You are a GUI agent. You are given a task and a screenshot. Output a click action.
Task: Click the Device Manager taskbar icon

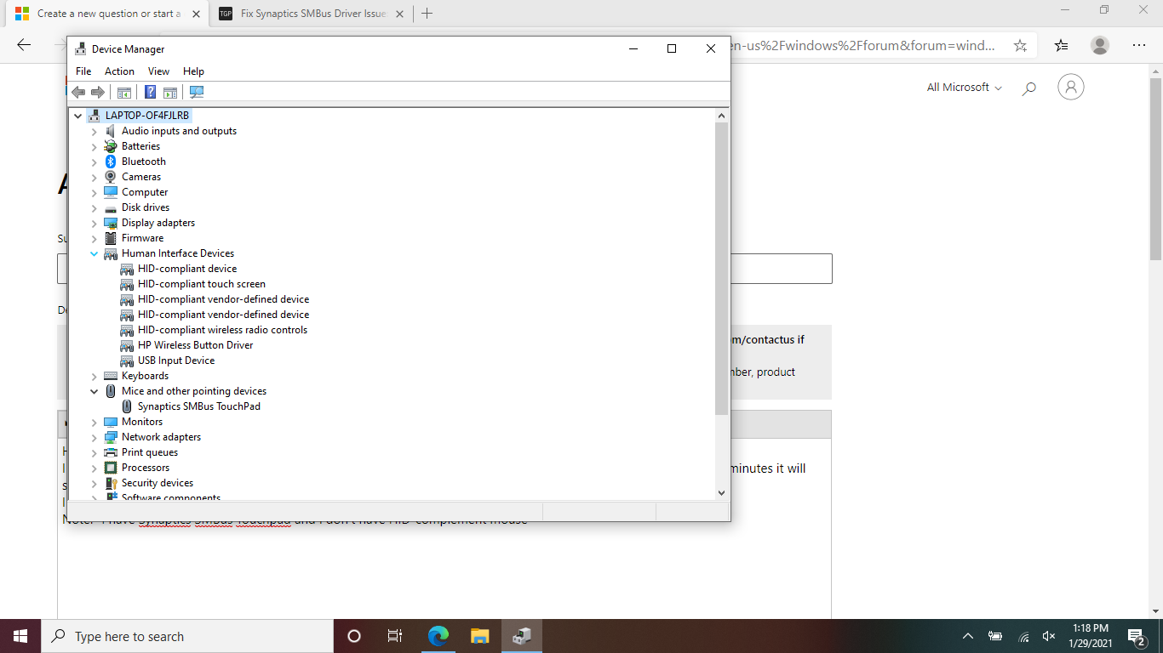tap(522, 636)
